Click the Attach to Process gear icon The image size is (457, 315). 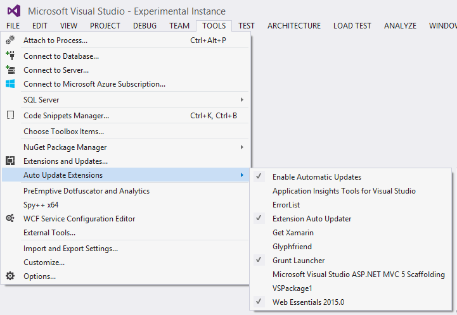click(10, 40)
